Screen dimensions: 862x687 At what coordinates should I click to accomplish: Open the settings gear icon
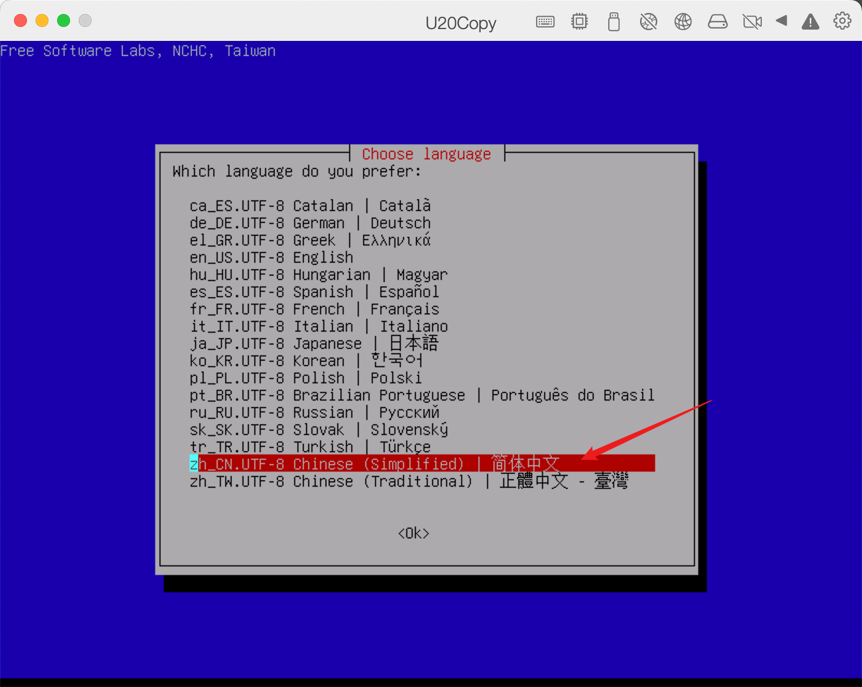(x=842, y=21)
